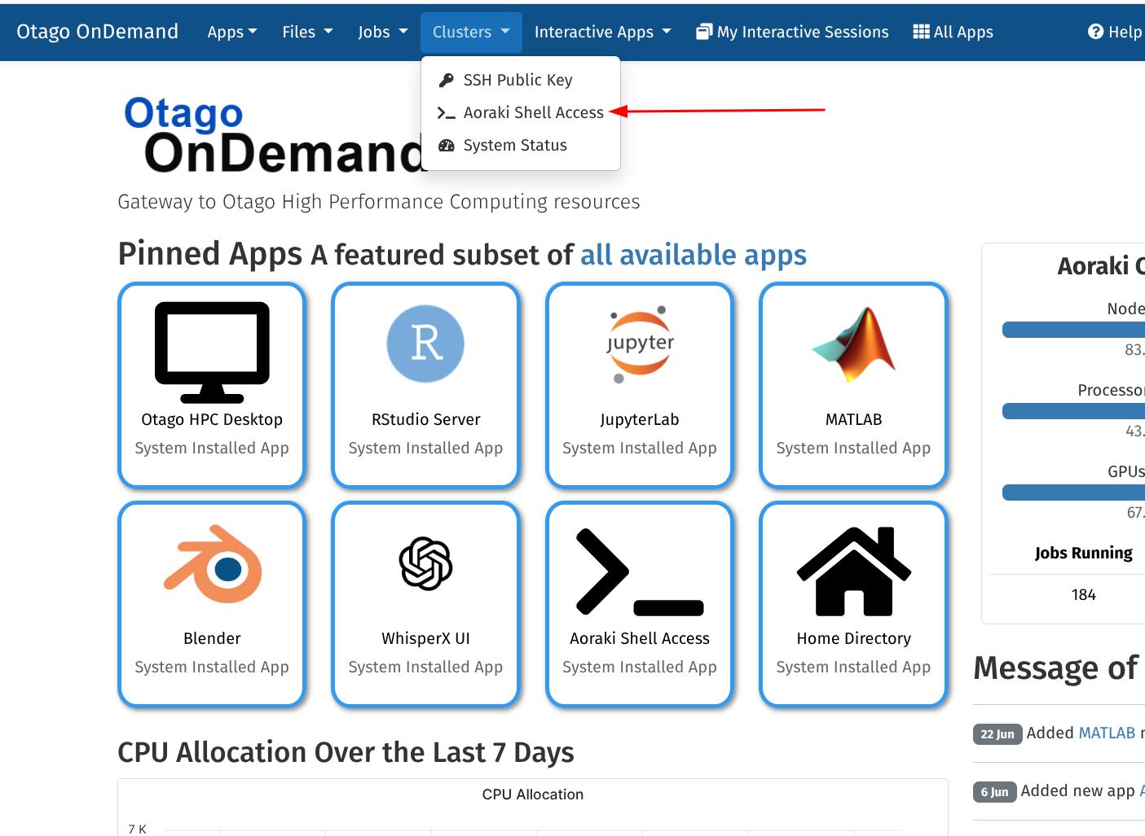Click the MATLAB link in Message of the Day
Image resolution: width=1145 pixels, height=836 pixels.
[1107, 733]
